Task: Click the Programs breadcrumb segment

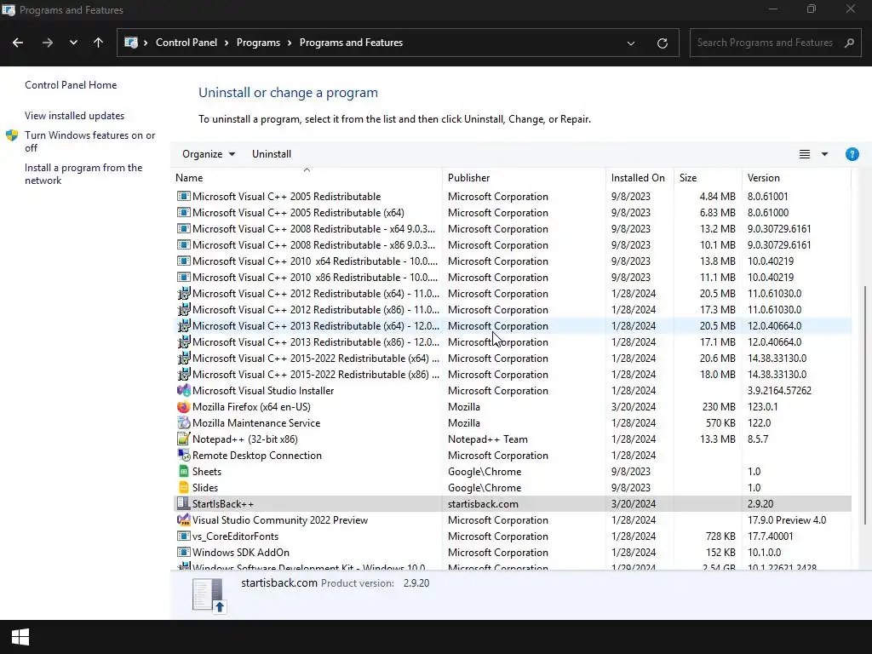Action: click(258, 43)
